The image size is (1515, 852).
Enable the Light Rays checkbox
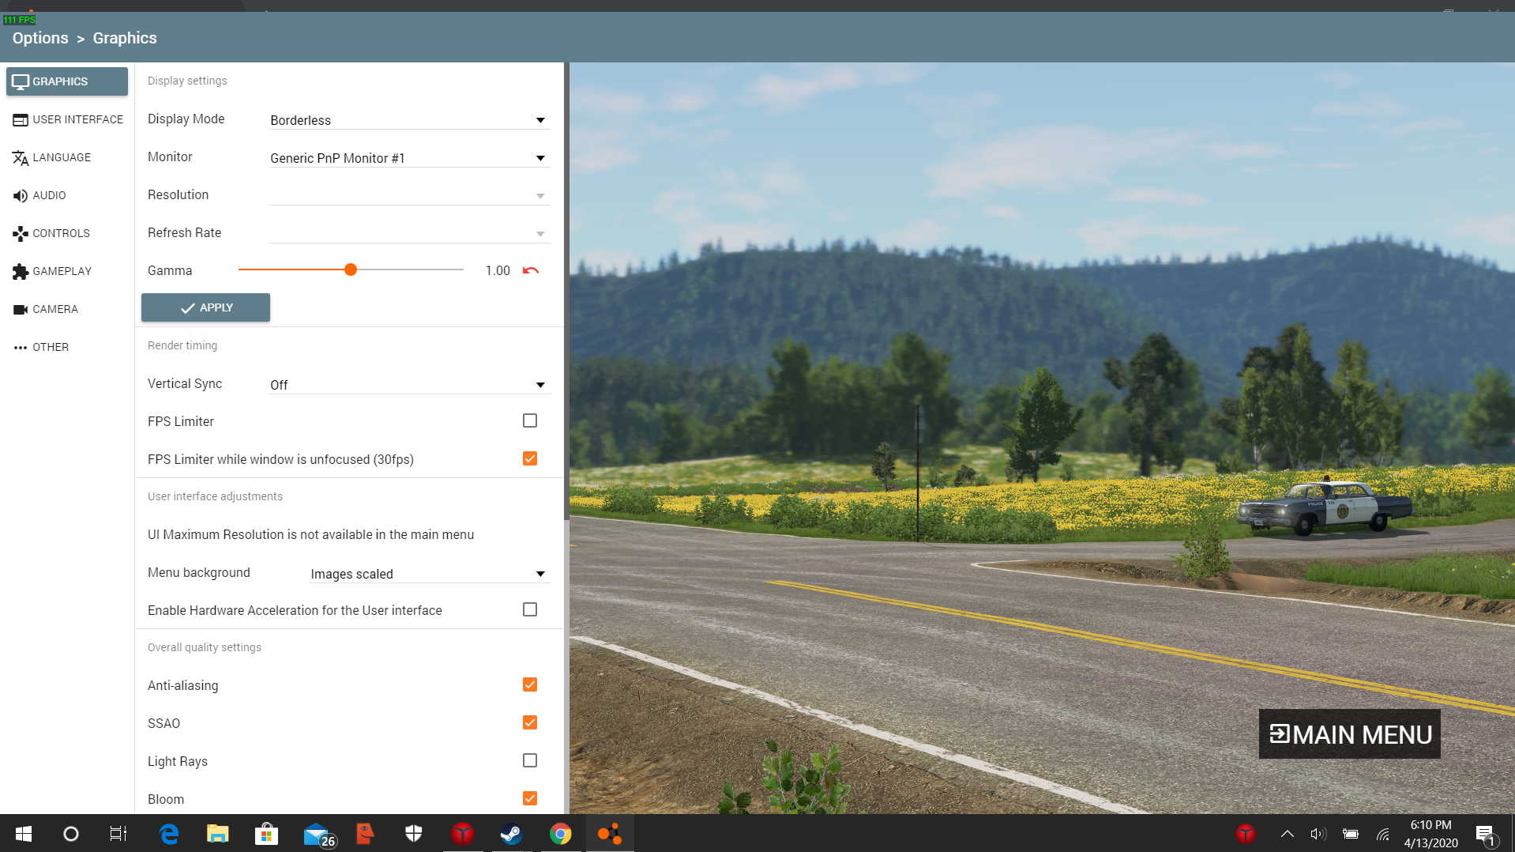(x=530, y=760)
